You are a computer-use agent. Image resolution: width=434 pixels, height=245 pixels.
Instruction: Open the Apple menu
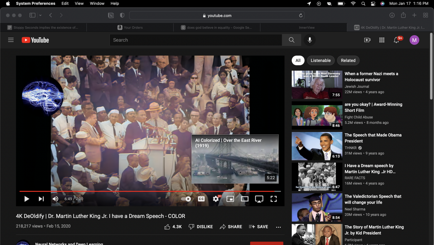[8, 3]
